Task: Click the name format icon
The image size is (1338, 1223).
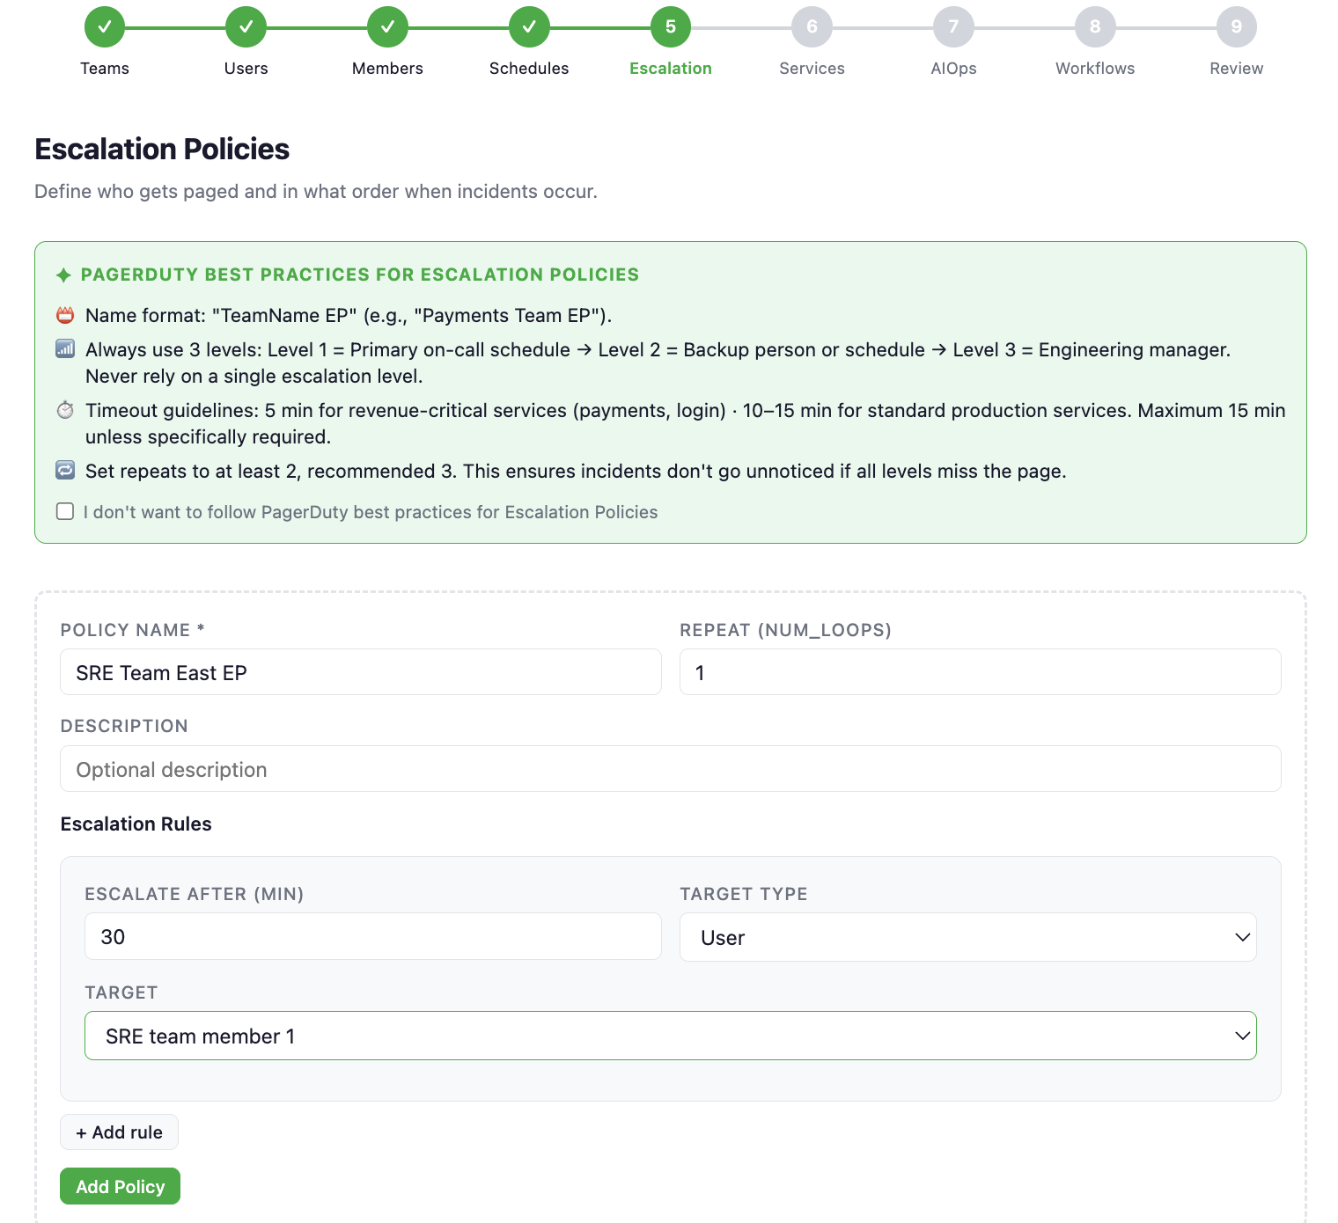Action: point(65,315)
